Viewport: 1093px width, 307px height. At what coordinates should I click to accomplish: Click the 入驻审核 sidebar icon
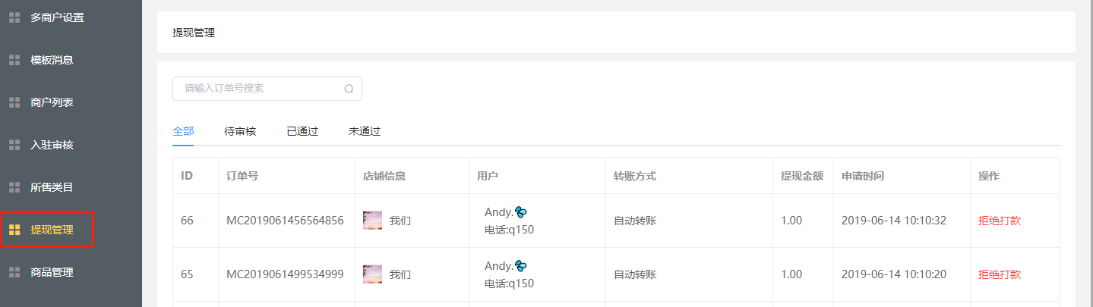pos(14,145)
